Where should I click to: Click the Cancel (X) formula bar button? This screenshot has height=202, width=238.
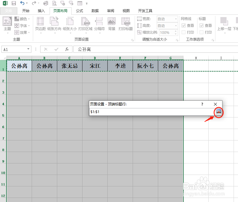(46, 49)
